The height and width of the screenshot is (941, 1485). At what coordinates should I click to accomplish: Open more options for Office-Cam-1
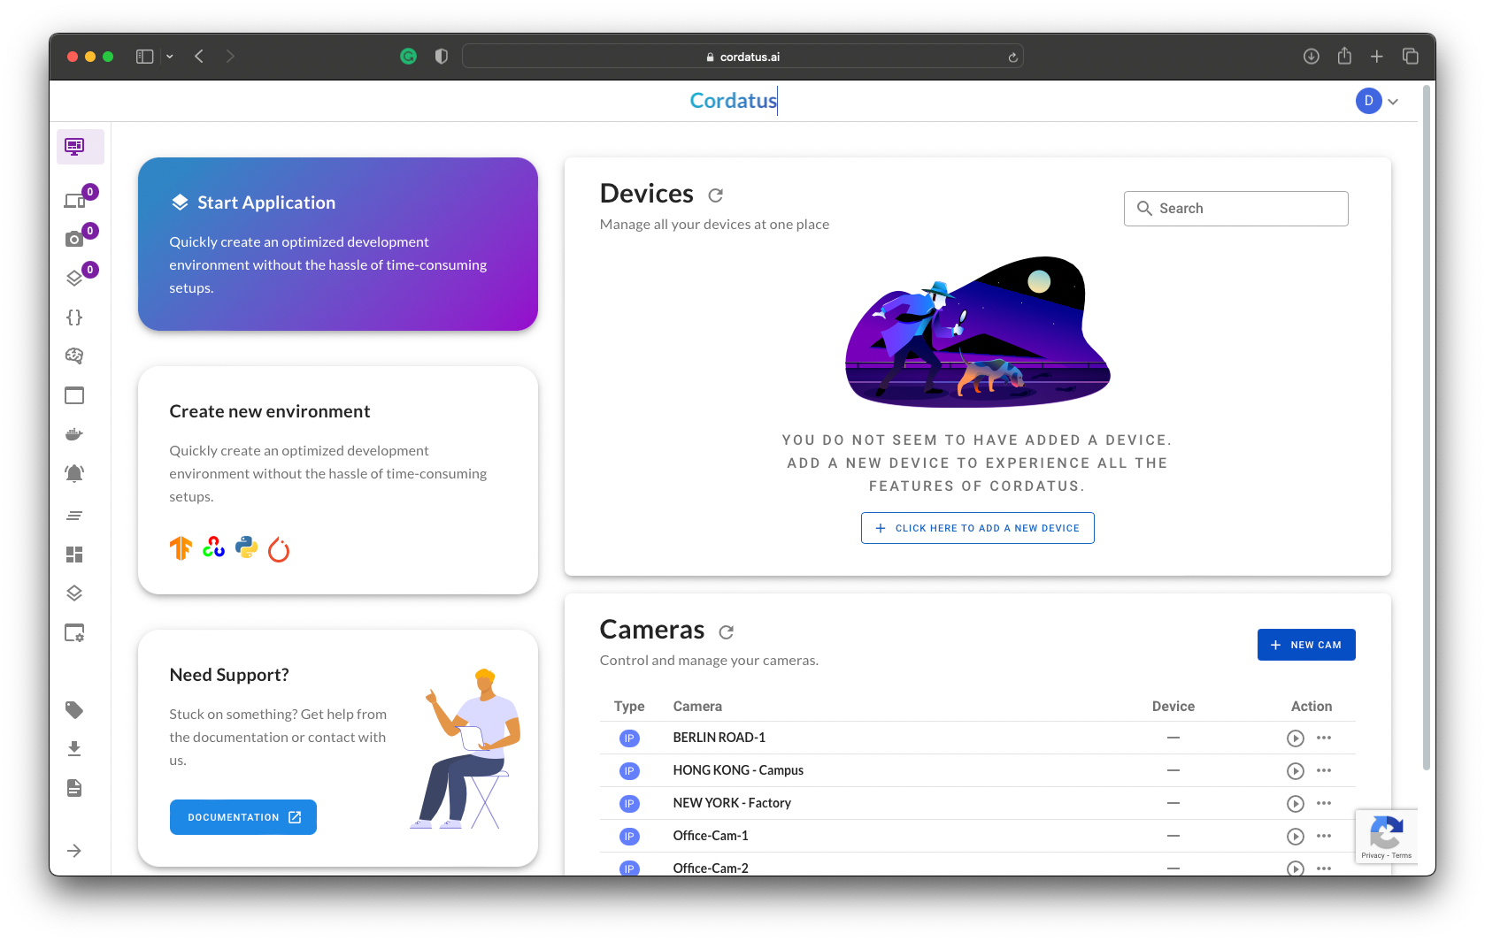[x=1324, y=836]
